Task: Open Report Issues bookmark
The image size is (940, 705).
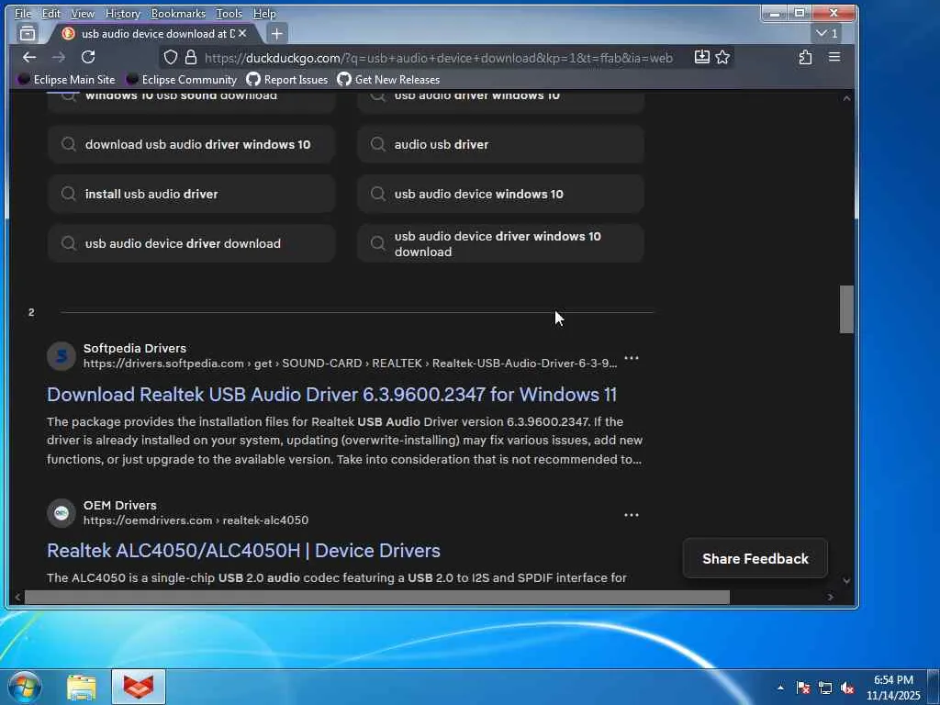Action: point(287,79)
